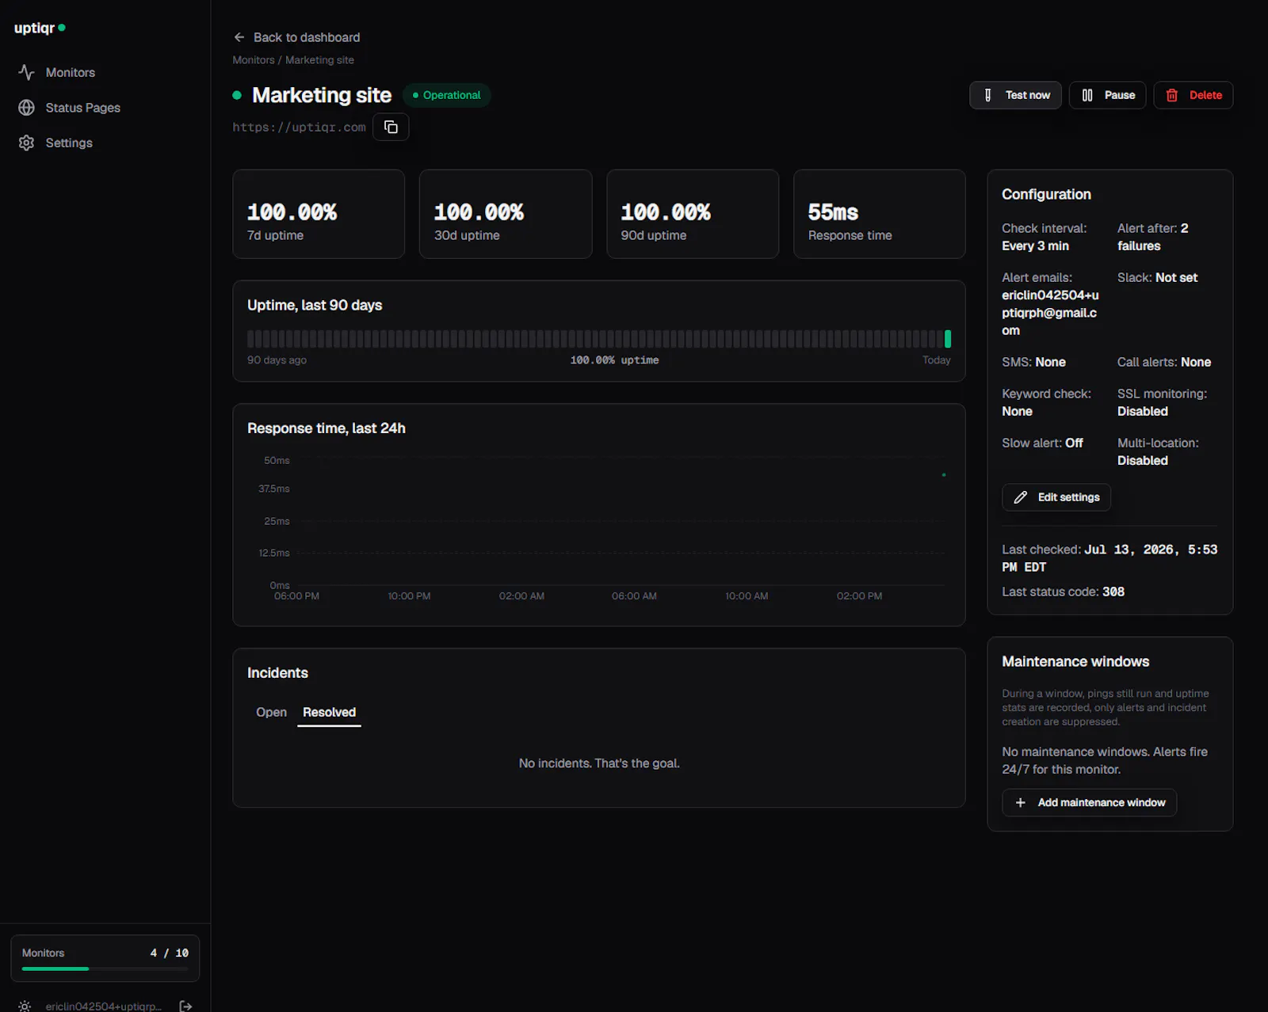Copy the monitor URL
The height and width of the screenshot is (1012, 1268).
(391, 127)
